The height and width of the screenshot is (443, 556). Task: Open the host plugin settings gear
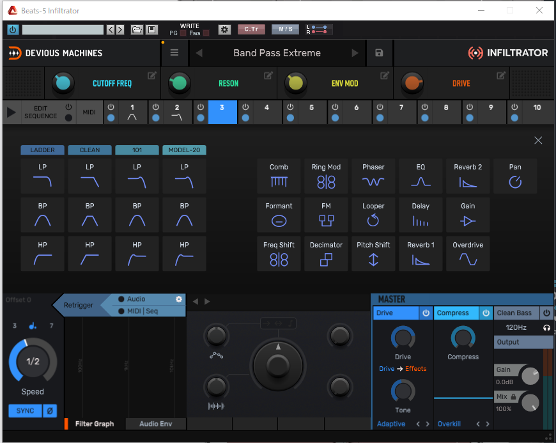click(x=224, y=29)
